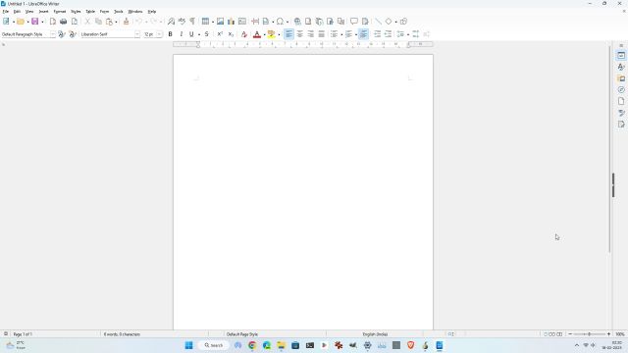Screen dimensions: 628x353
Task: Open the Navigator panel in sidebar
Action: tap(621, 89)
